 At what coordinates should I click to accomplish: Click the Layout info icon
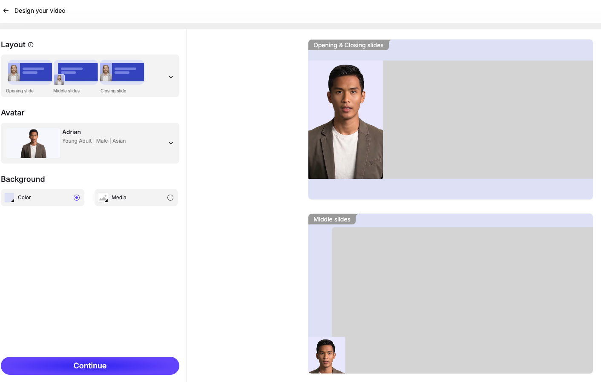click(31, 45)
